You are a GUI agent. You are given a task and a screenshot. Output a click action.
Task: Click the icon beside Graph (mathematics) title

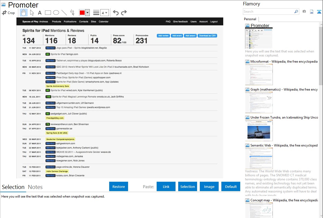[x=247, y=90]
